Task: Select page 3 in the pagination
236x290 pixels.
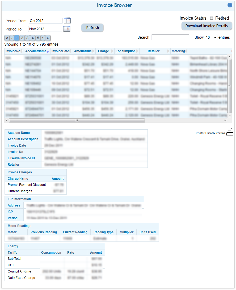Action: [27, 38]
